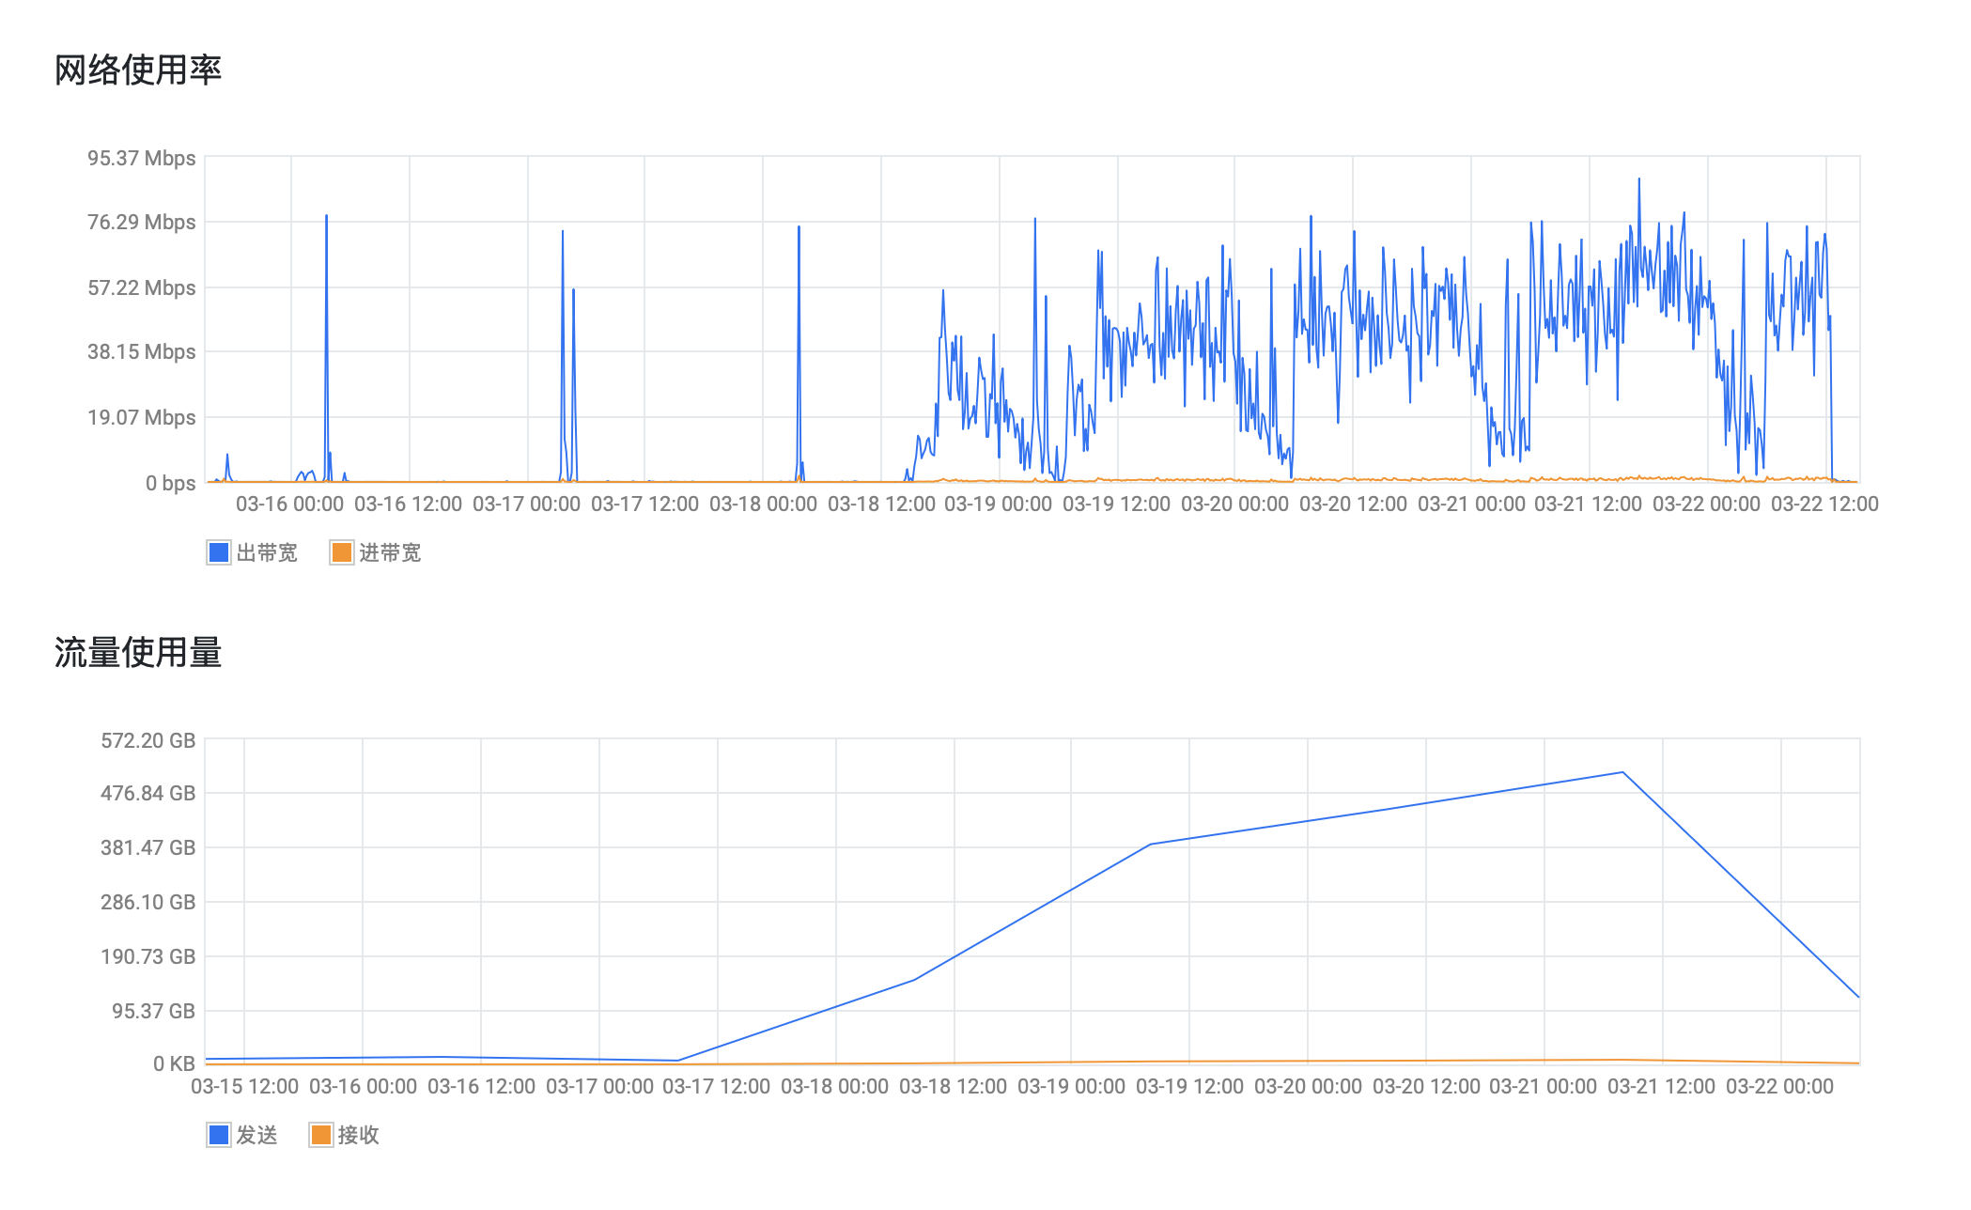Image resolution: width=1971 pixels, height=1210 pixels.
Task: Click the peak point of 发送 traffic line
Action: point(1622,772)
